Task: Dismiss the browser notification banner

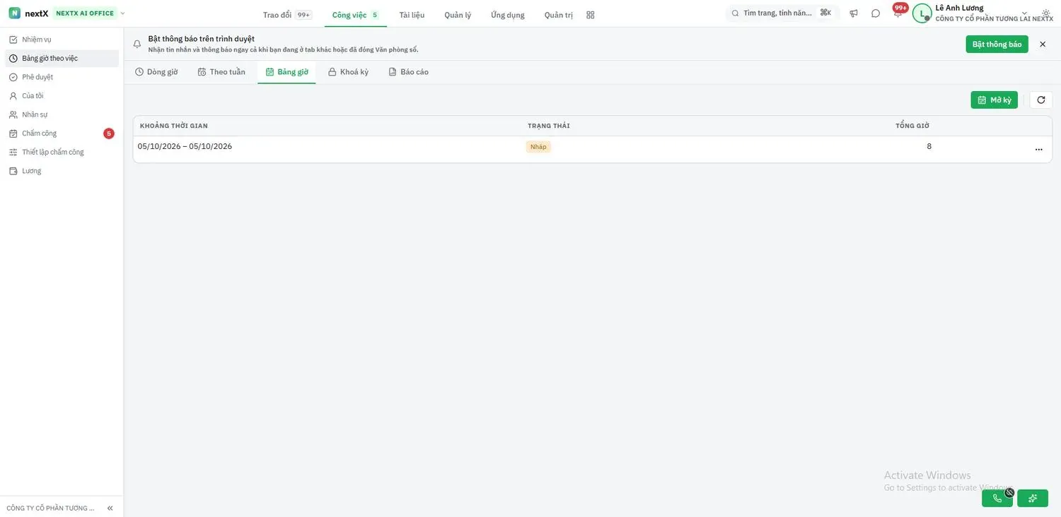Action: [1043, 44]
